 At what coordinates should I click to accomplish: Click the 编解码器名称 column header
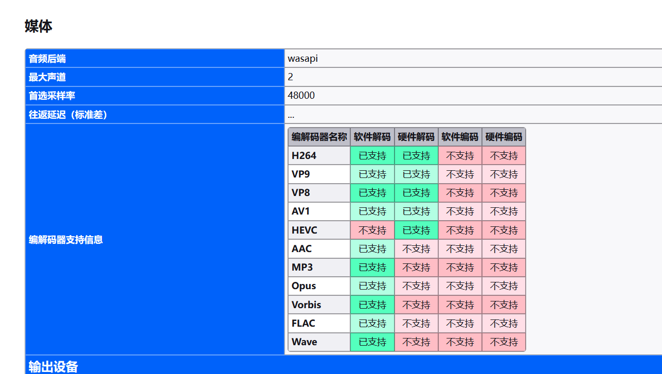click(319, 137)
